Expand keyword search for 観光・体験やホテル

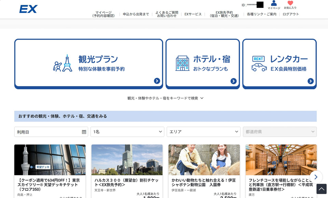(165, 98)
